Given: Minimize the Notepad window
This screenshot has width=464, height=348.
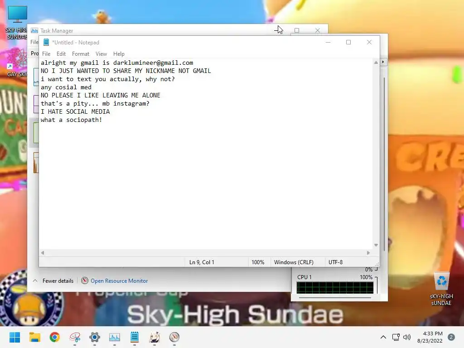Looking at the screenshot, I should click(328, 42).
